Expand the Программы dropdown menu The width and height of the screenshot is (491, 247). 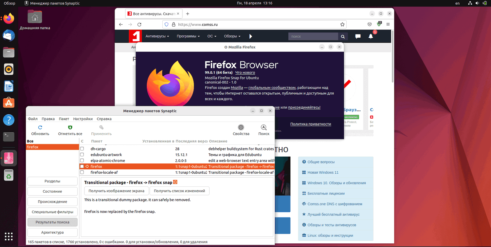click(x=188, y=36)
